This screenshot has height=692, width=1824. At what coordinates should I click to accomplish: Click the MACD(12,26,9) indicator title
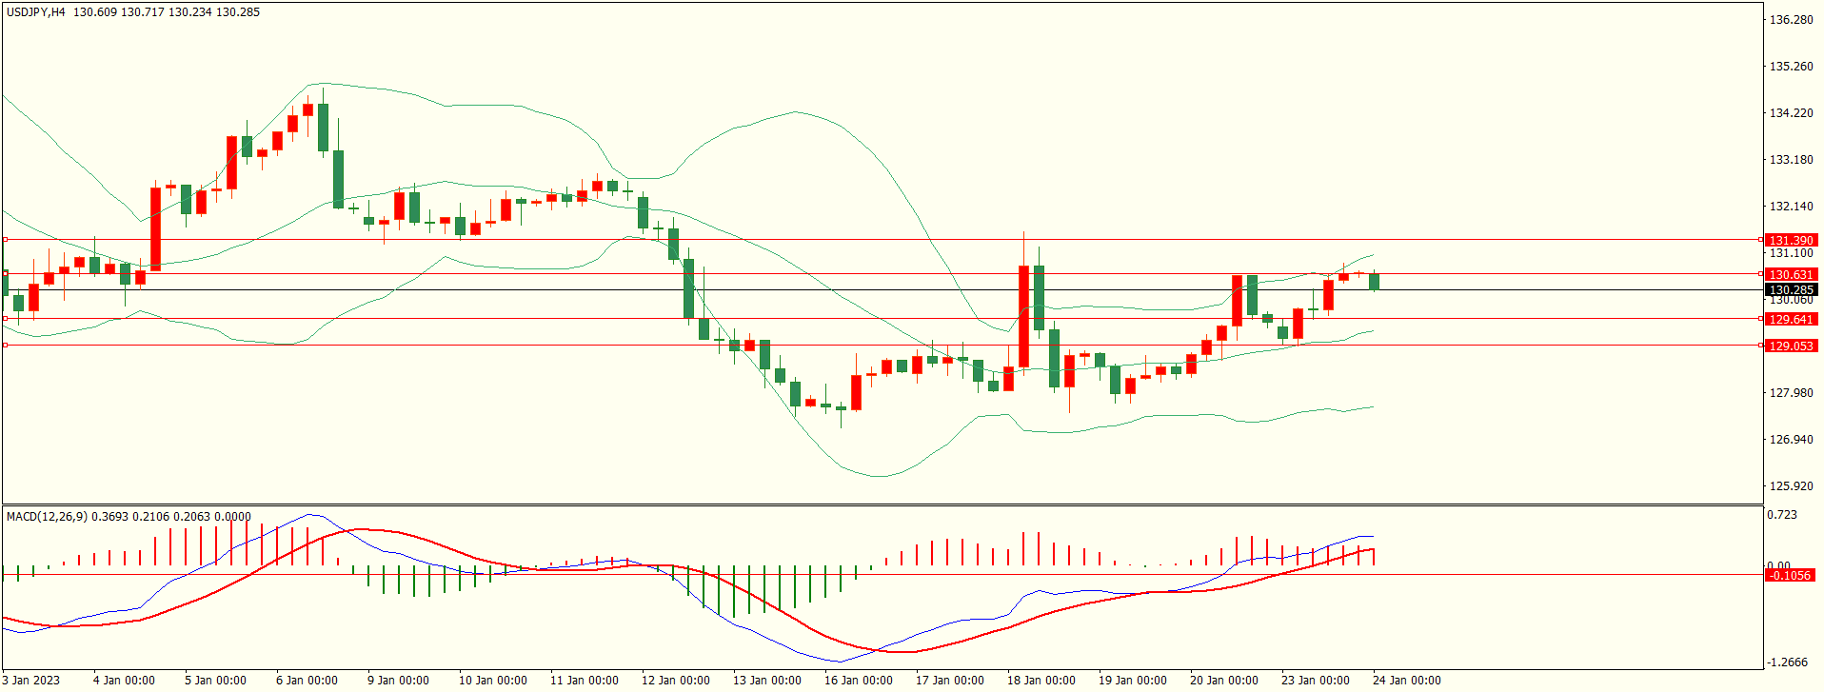(47, 517)
